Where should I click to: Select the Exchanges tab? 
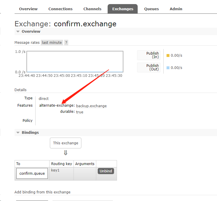pyautogui.click(x=123, y=9)
